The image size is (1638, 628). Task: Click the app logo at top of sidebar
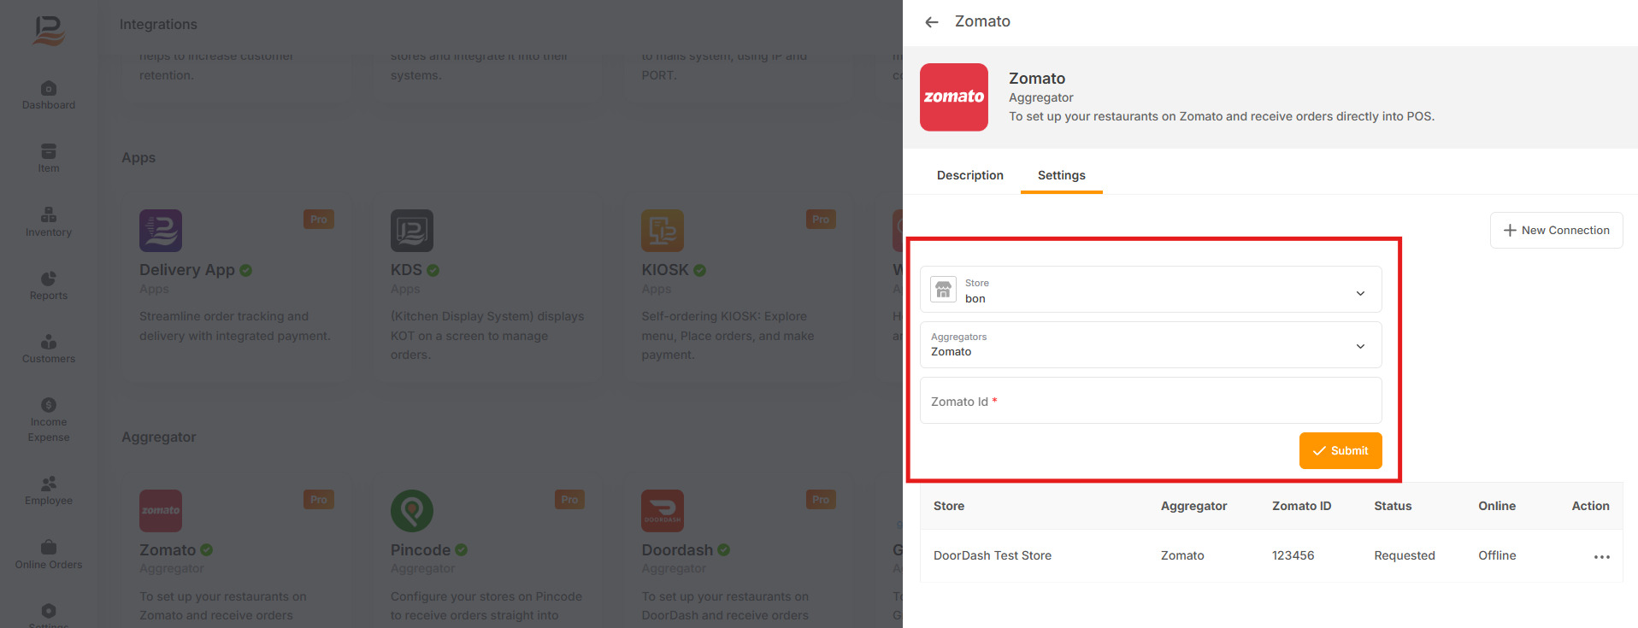tap(49, 32)
